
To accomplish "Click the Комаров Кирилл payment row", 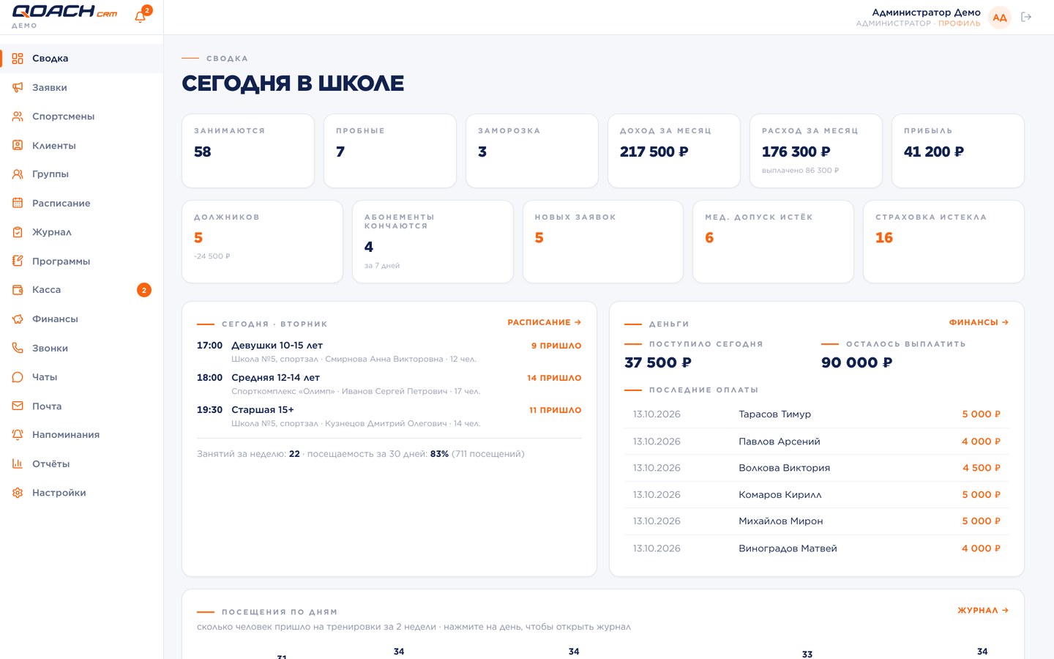I will [x=817, y=495].
